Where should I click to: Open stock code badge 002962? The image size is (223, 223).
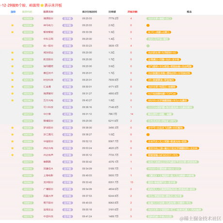[x=28, y=100]
